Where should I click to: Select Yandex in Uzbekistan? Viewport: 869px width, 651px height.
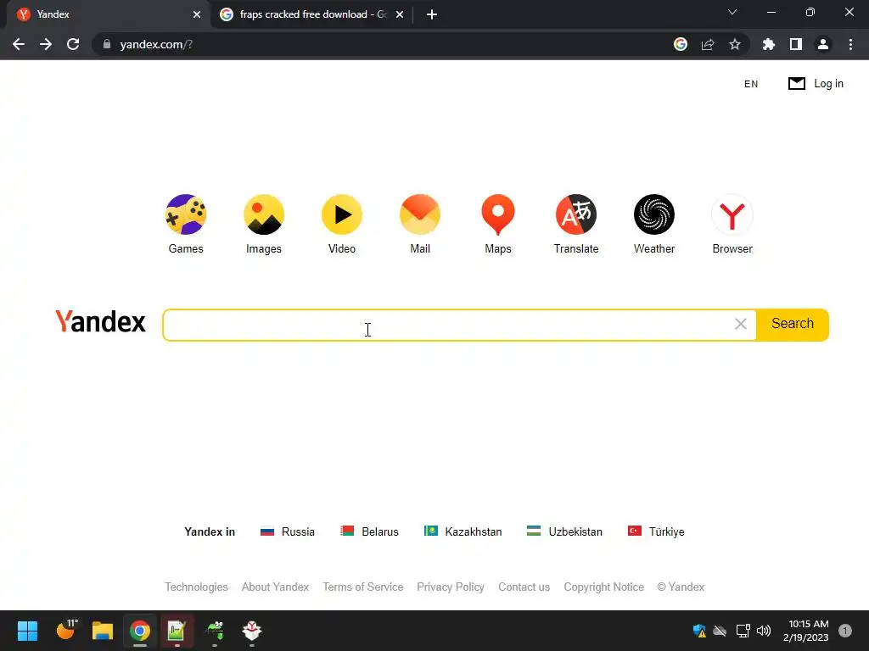(564, 531)
